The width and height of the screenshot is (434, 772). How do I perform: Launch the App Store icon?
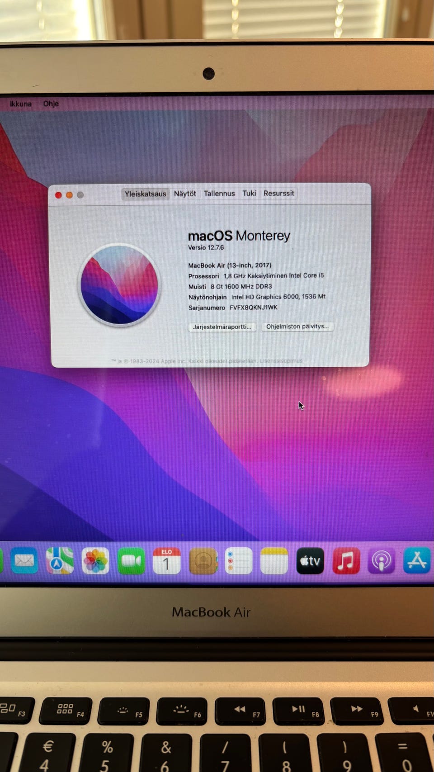417,561
